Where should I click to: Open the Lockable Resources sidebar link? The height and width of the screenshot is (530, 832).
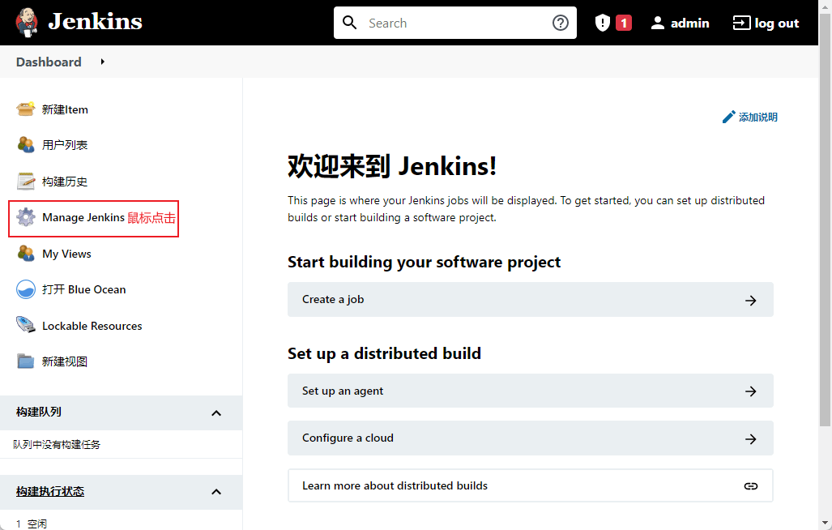(x=92, y=327)
